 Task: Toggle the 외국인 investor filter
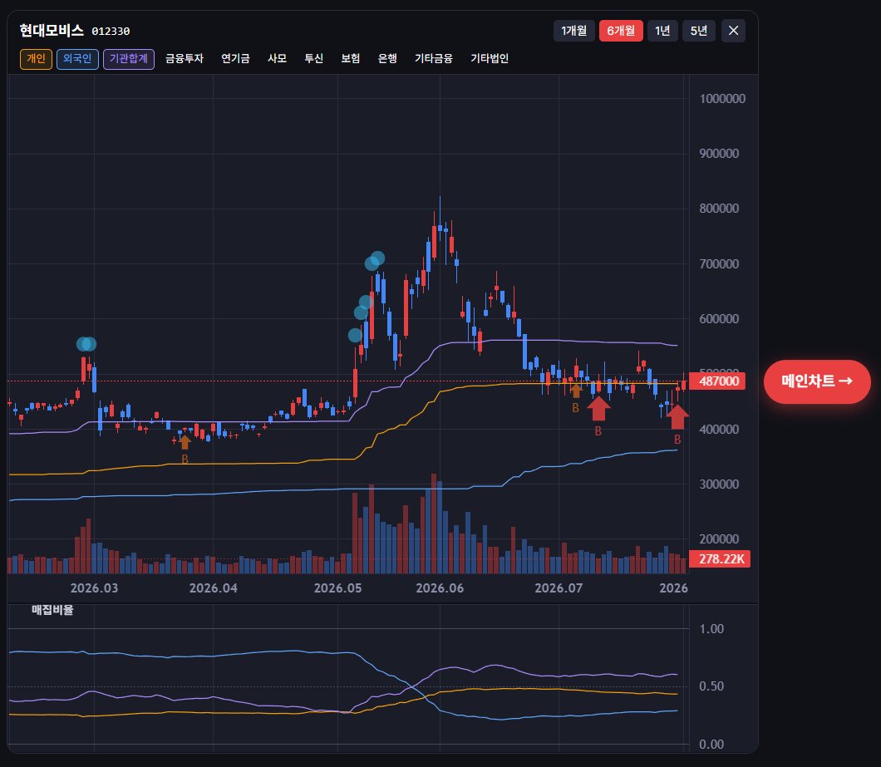pos(77,58)
